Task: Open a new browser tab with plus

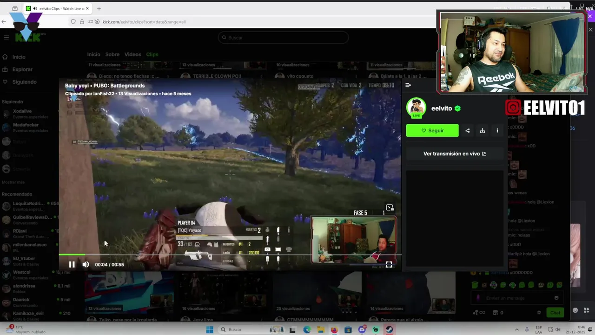Action: click(99, 8)
